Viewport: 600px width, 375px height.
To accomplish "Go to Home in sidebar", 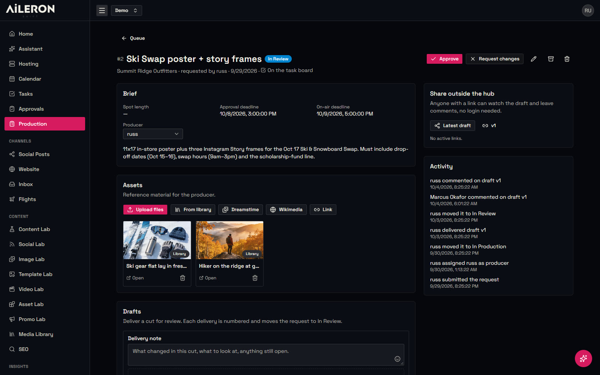I will 45,34.
